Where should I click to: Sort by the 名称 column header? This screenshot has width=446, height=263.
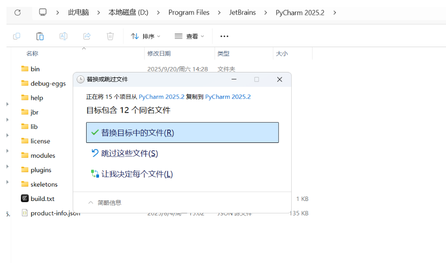pyautogui.click(x=32, y=54)
